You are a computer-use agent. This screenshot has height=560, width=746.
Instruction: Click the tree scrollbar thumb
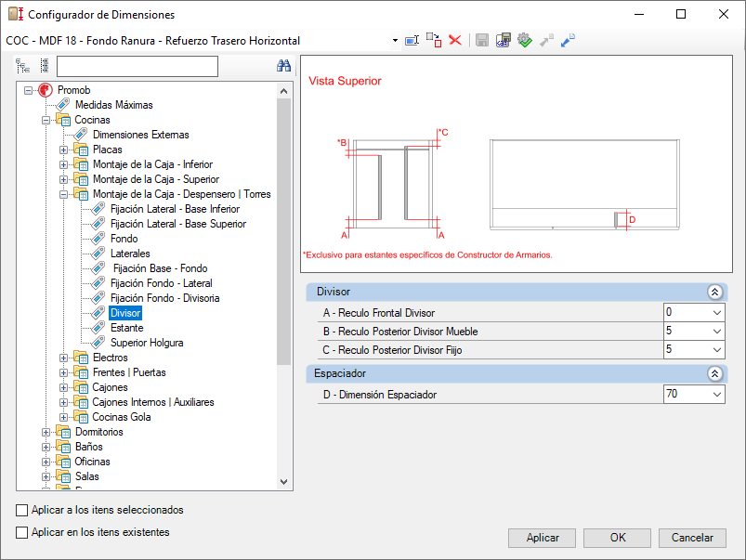coord(284,231)
